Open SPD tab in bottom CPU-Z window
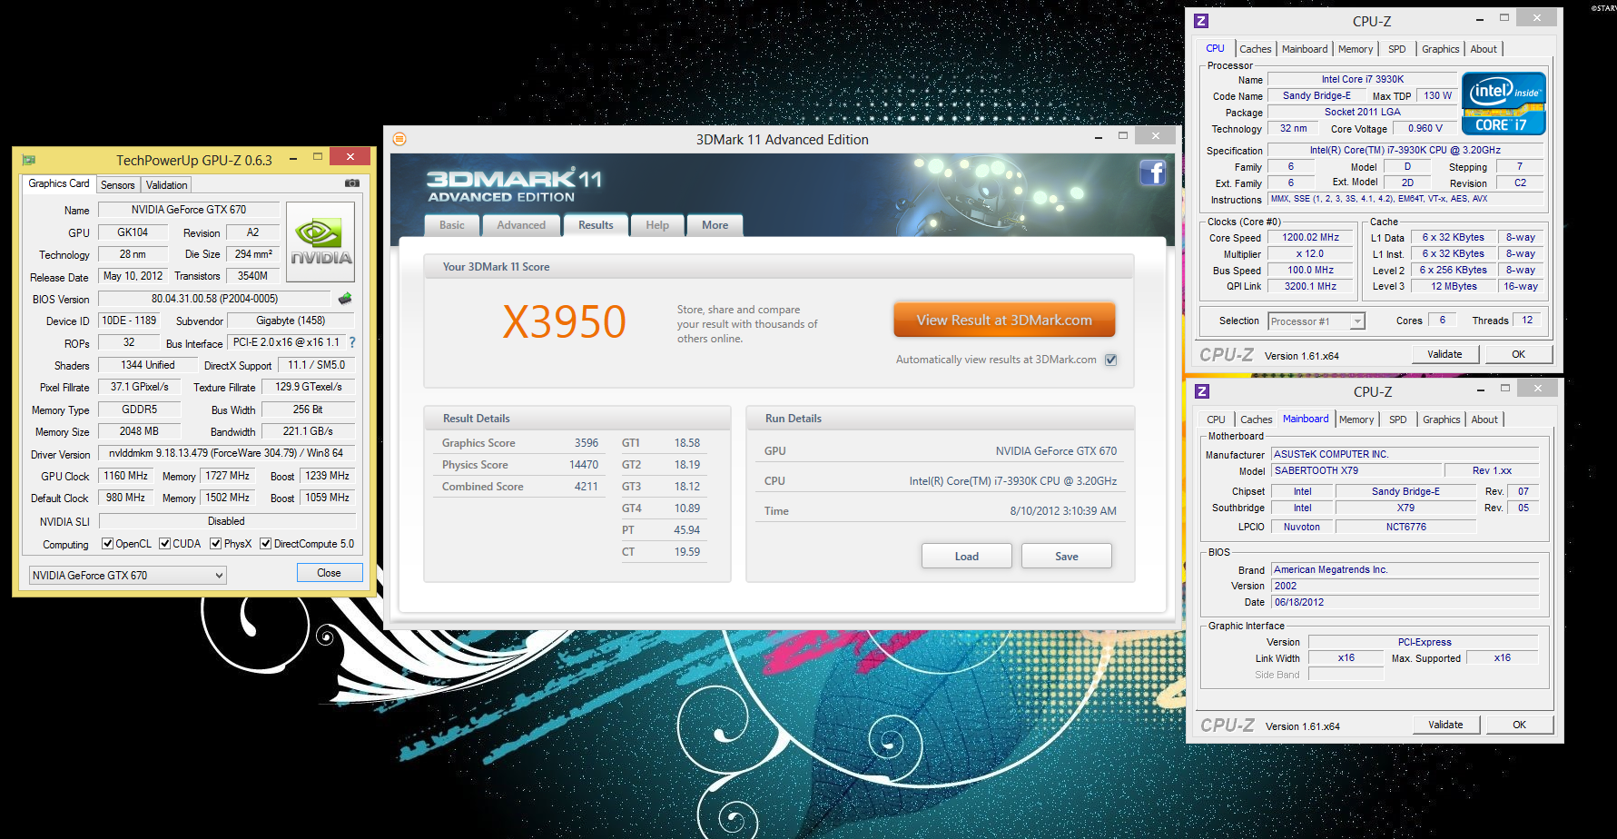This screenshot has width=1617, height=839. coord(1398,419)
